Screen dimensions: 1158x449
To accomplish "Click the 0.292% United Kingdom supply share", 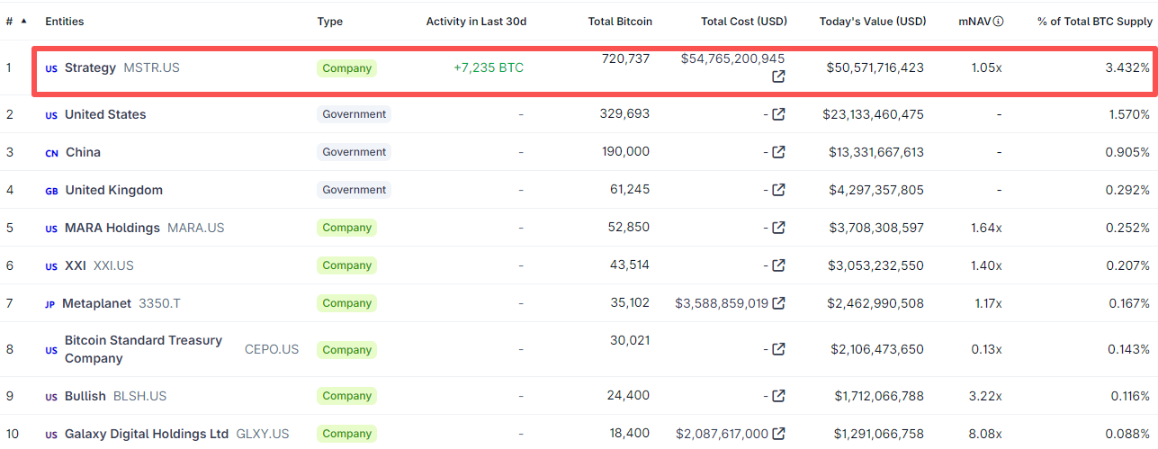I will tap(1127, 190).
